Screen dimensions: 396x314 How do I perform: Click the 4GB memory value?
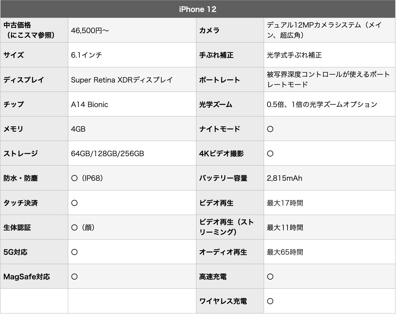tap(78, 129)
